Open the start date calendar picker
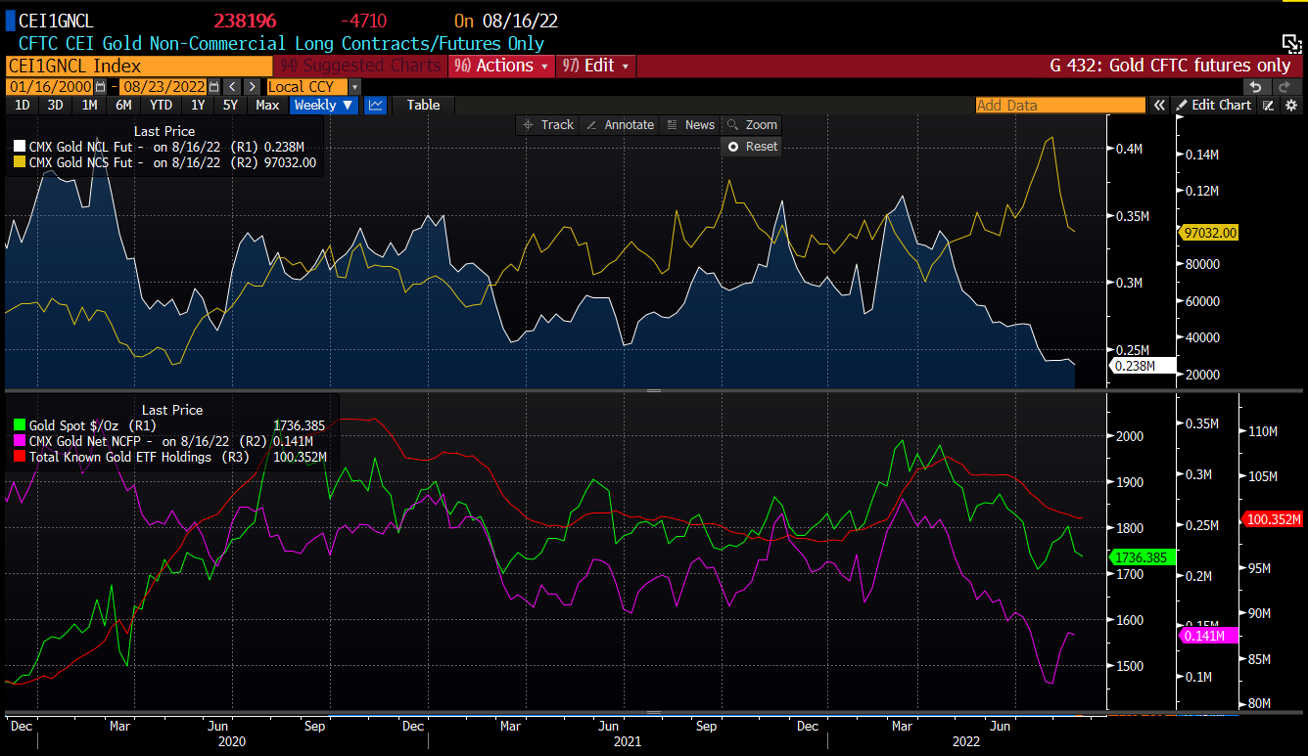1308x756 pixels. point(100,87)
